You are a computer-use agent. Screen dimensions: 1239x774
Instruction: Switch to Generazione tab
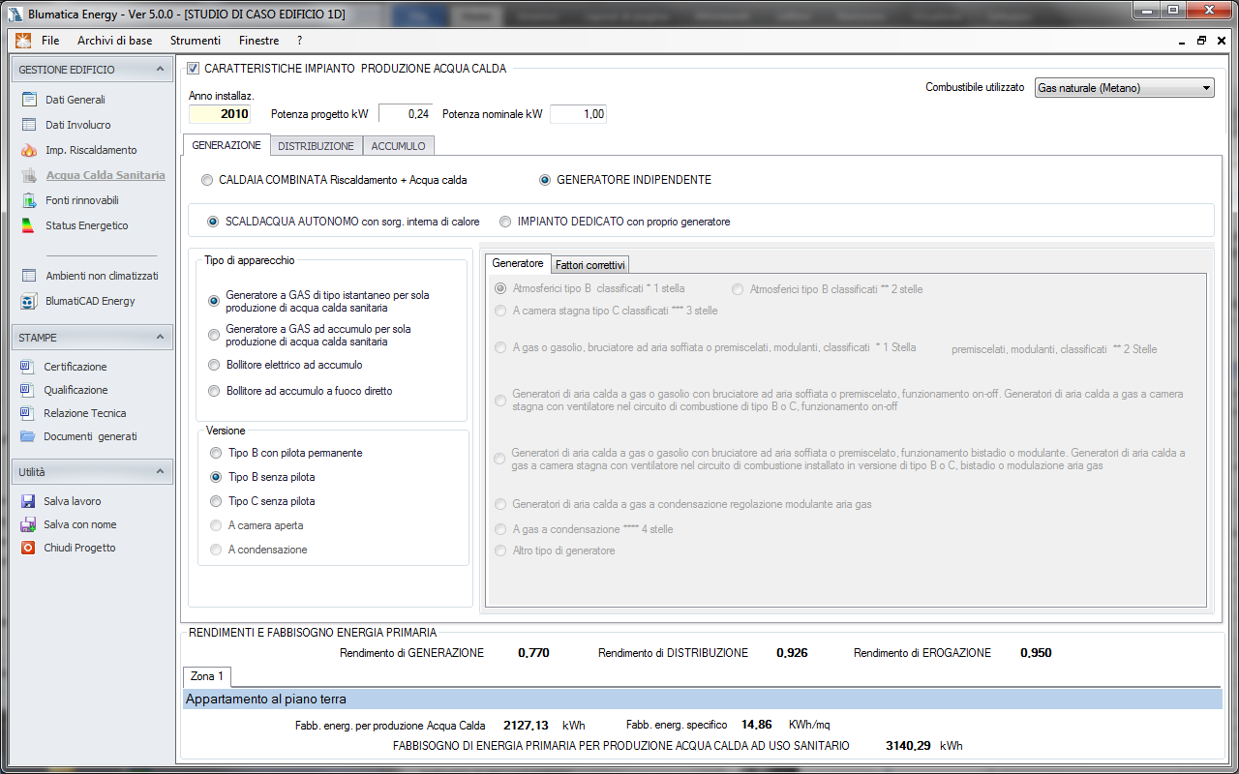tap(227, 145)
